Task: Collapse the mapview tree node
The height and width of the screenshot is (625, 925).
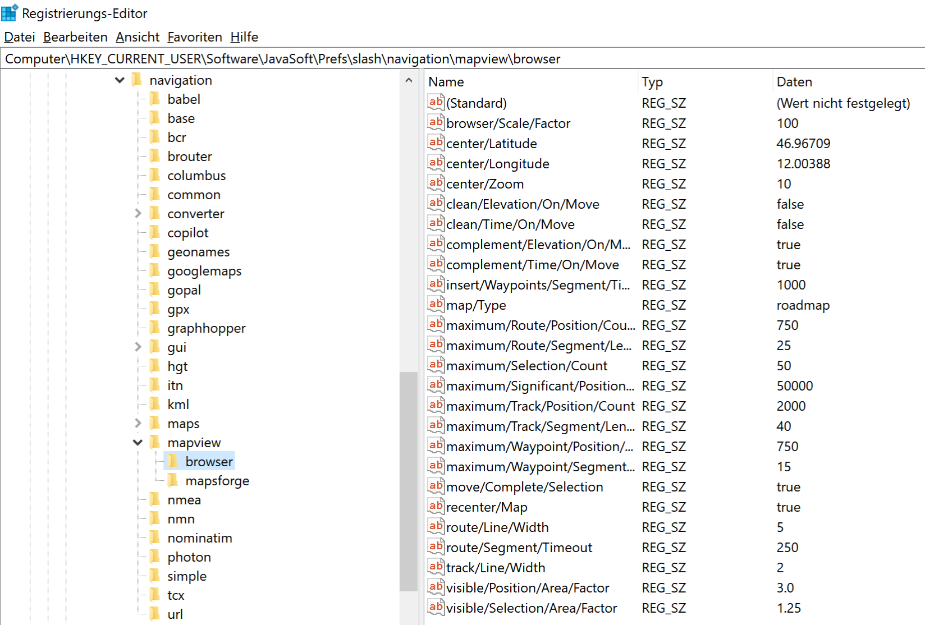Action: coord(138,443)
